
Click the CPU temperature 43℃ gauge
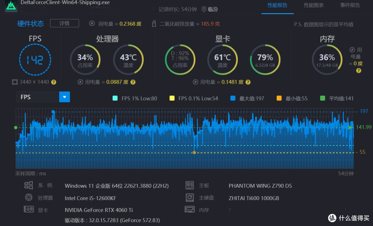128,59
